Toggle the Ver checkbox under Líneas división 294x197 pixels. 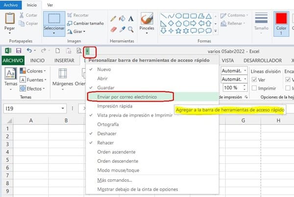254,80
